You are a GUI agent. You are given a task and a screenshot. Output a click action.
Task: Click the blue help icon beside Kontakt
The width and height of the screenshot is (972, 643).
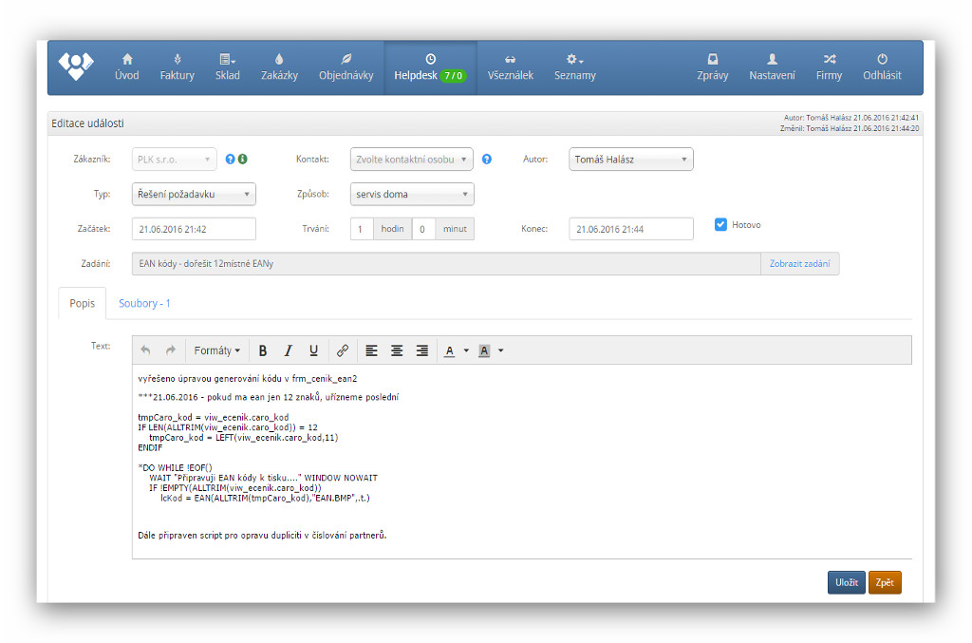[486, 160]
